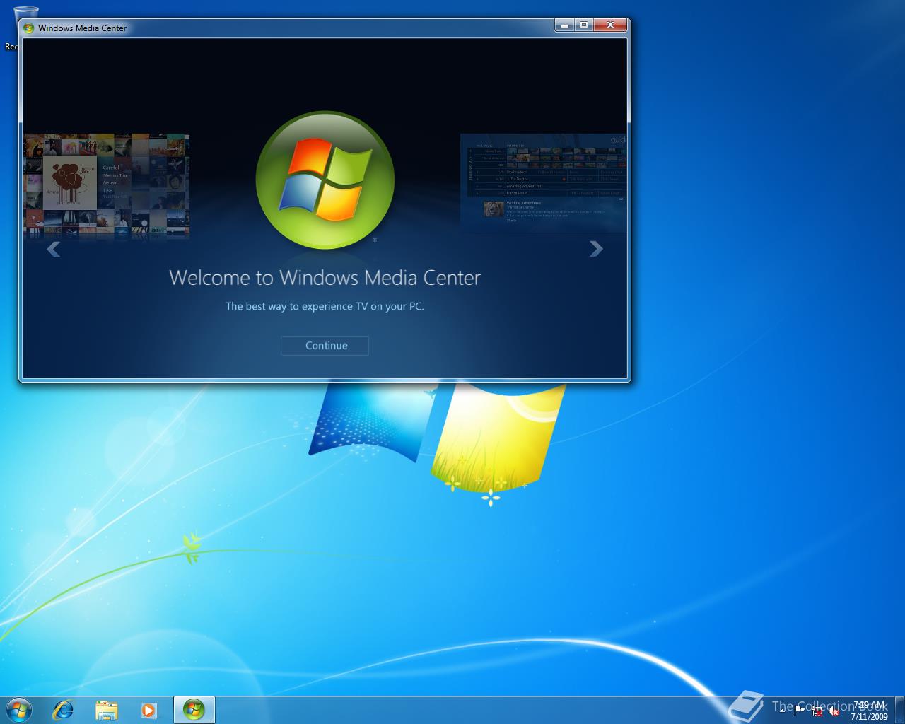Maximize the Windows Media Center window
905x724 pixels.
583,25
